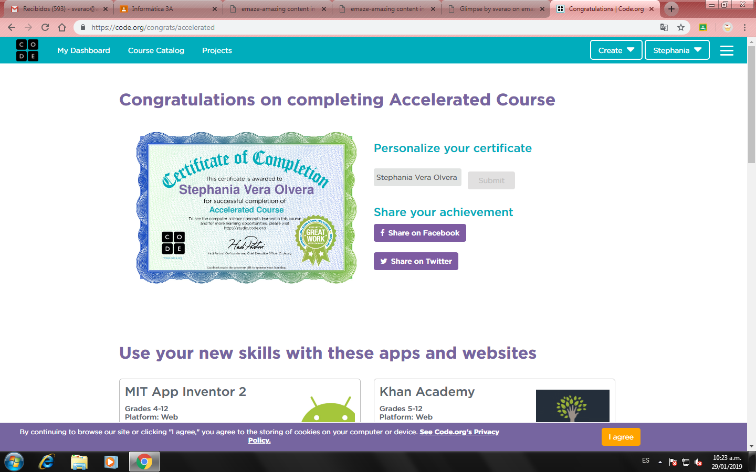Click the certificate name input field
This screenshot has width=756, height=472.
(417, 177)
